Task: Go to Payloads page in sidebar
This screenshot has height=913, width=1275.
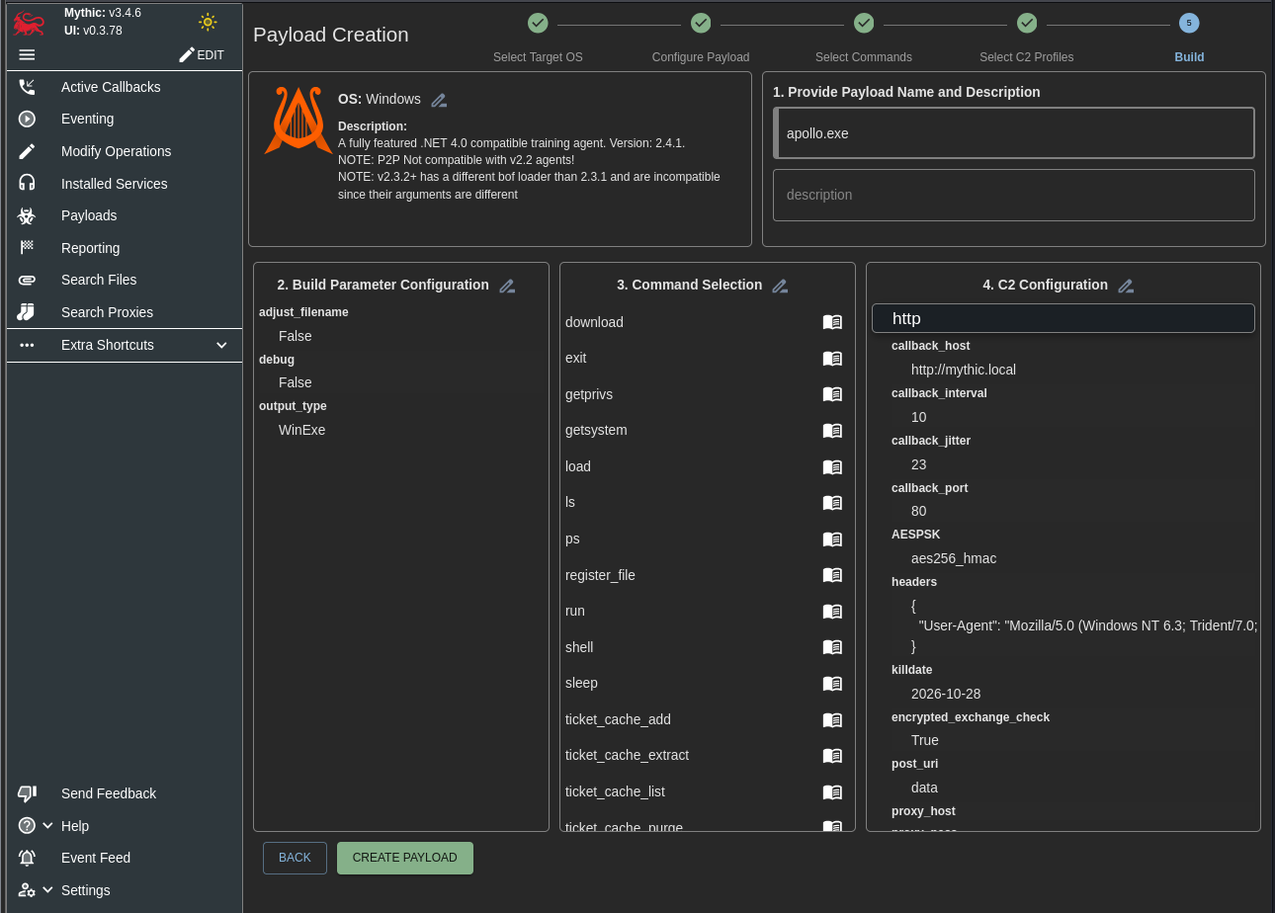Action: 89,215
